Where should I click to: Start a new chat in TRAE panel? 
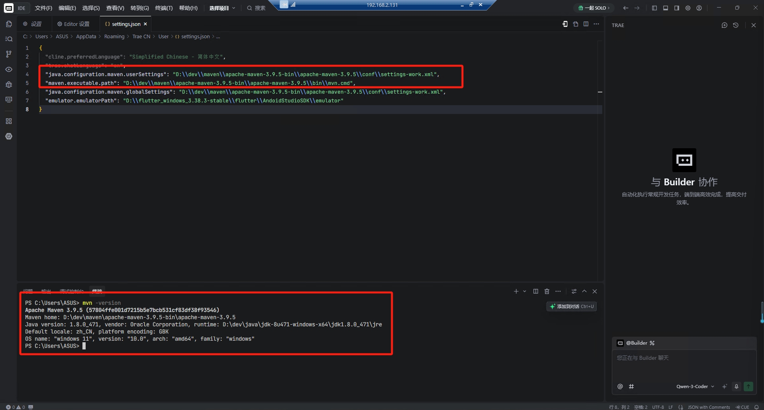(x=724, y=25)
